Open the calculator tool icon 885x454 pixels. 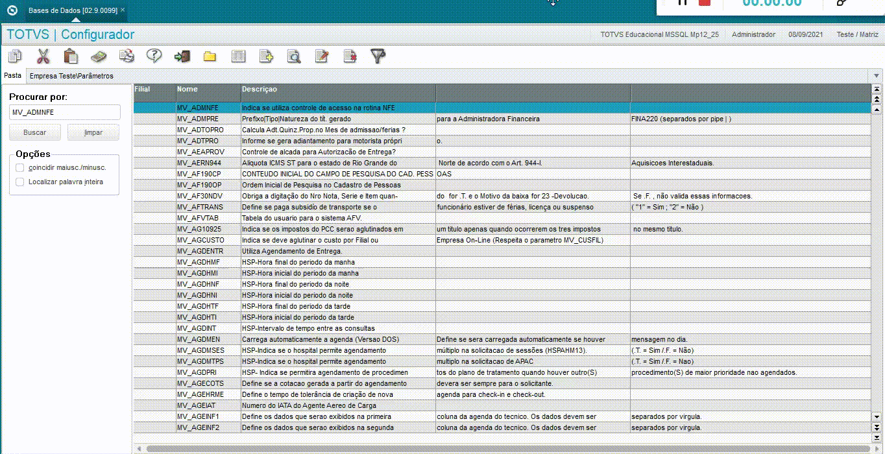[98, 56]
